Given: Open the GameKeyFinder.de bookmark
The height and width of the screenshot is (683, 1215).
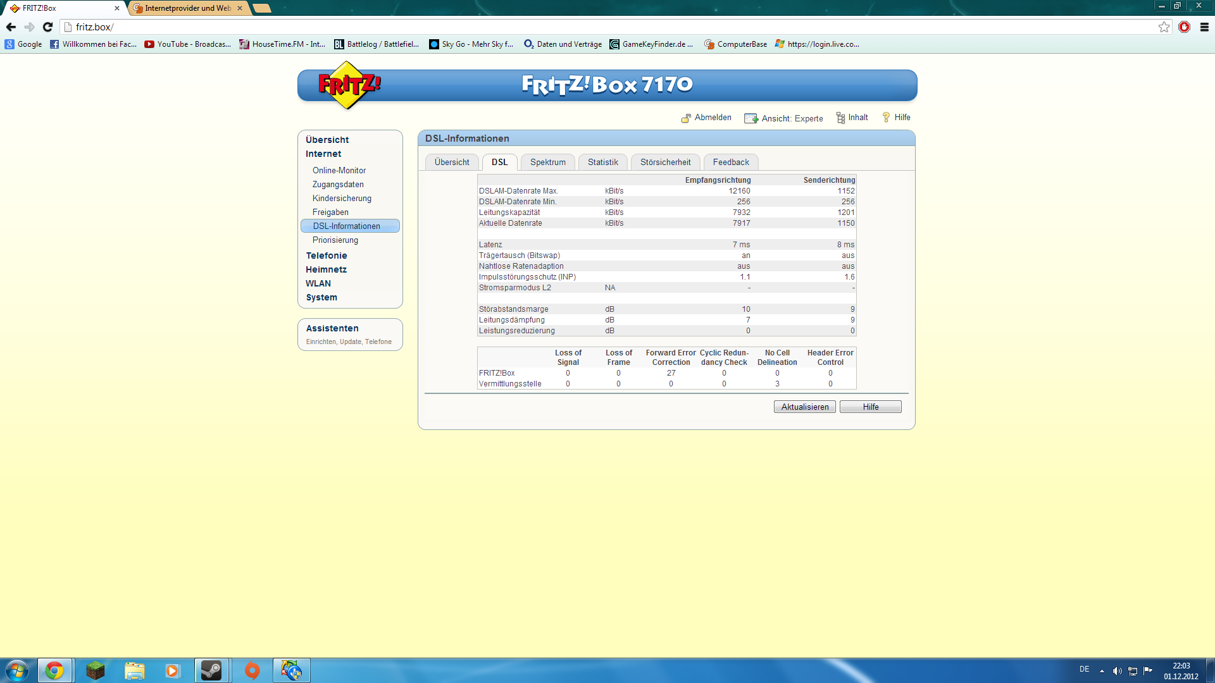Looking at the screenshot, I should click(x=652, y=44).
